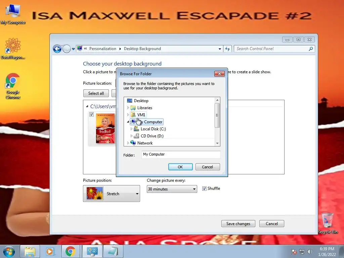Click the double chevron in address bar
Screen dimensions: 344x258
[85, 49]
